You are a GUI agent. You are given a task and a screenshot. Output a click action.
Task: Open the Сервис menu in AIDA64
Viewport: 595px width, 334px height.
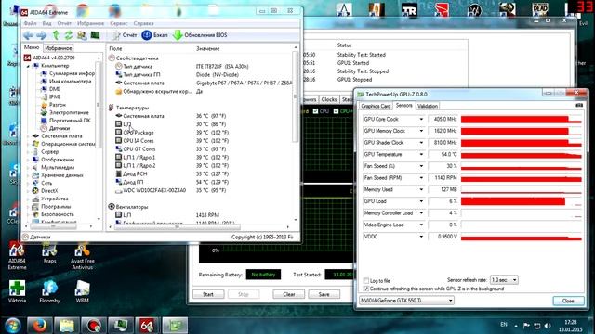click(119, 23)
